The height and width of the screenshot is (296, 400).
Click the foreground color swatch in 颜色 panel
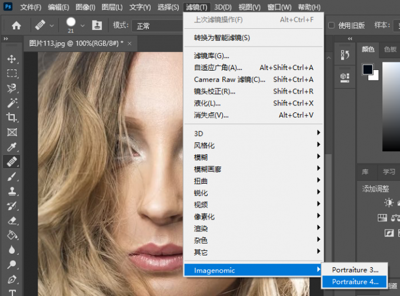click(x=368, y=69)
